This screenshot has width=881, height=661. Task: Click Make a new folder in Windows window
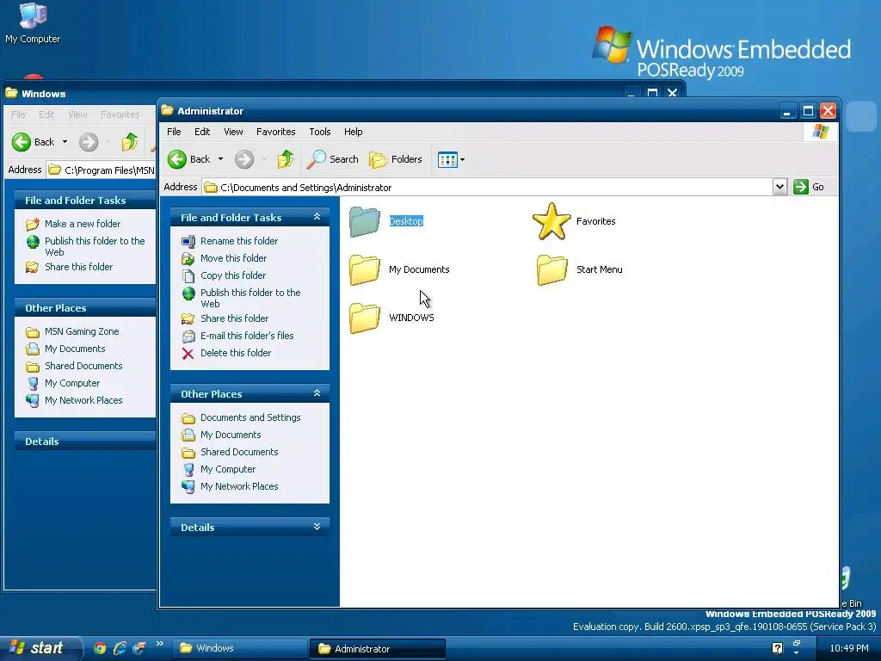pos(82,224)
